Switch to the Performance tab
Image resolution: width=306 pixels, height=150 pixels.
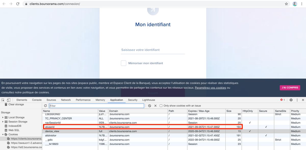[83, 100]
